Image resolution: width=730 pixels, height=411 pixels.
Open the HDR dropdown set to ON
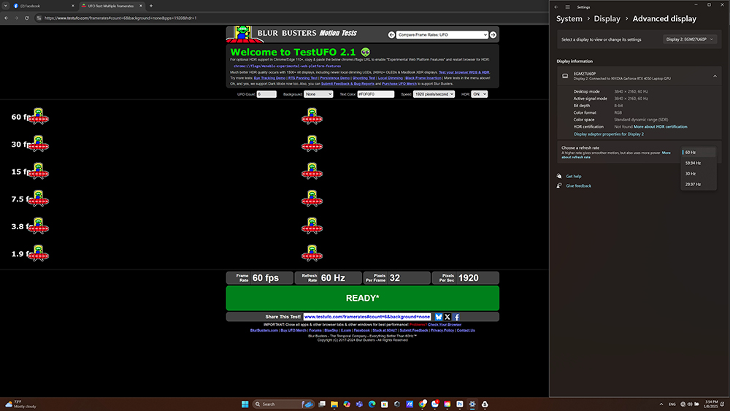(479, 94)
